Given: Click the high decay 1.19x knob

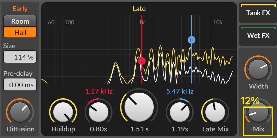Looking at the screenshot, I should (x=180, y=112).
